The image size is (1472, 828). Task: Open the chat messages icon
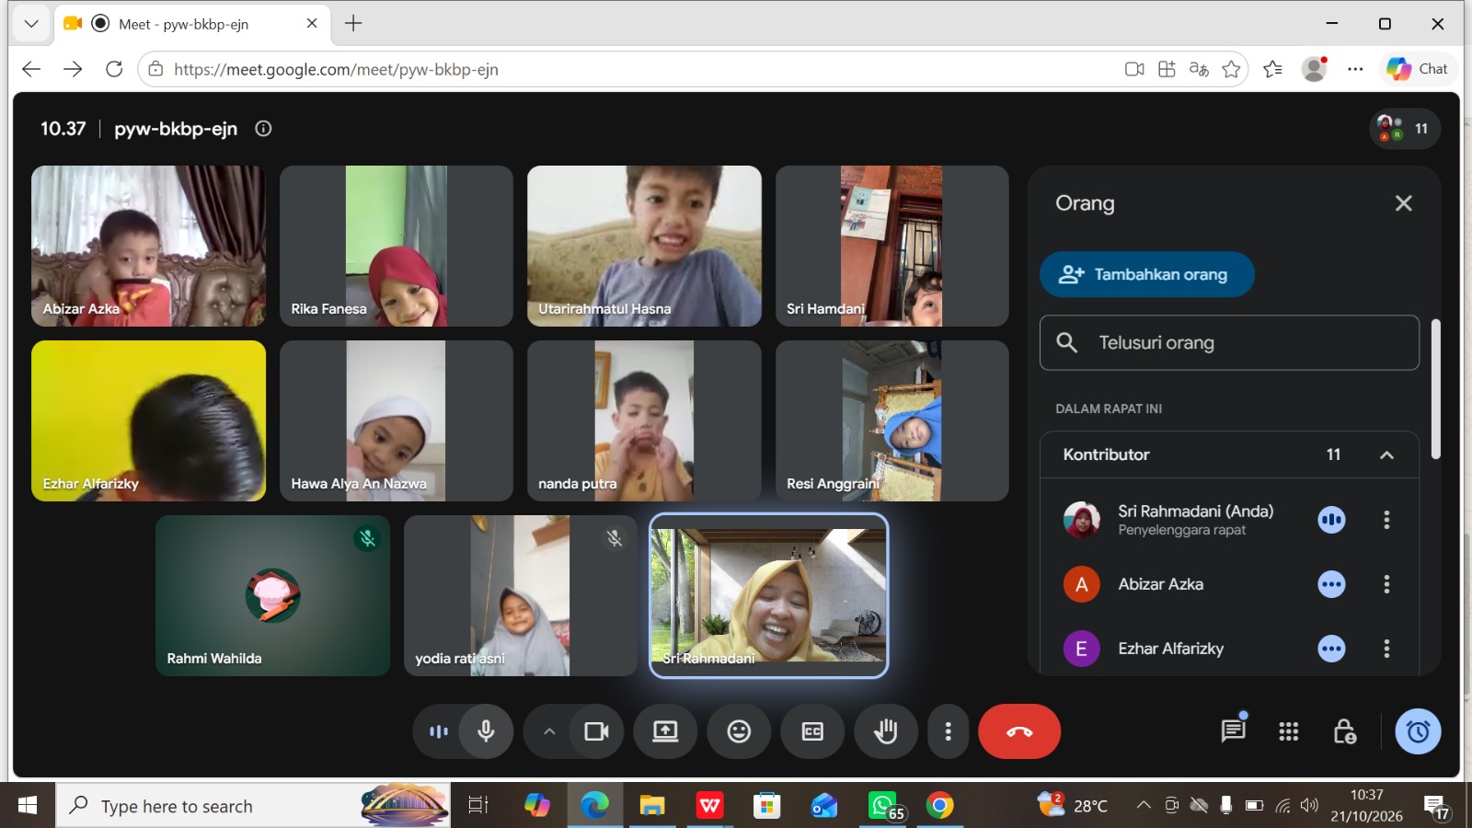1233,731
